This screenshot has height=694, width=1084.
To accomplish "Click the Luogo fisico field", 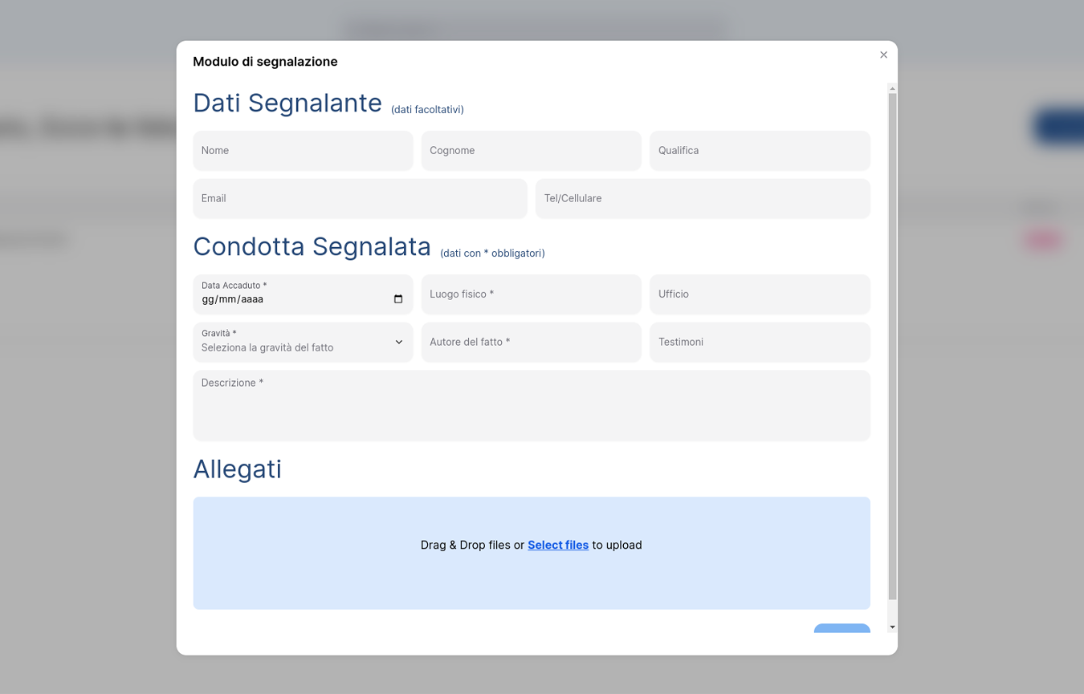I will [x=531, y=294].
